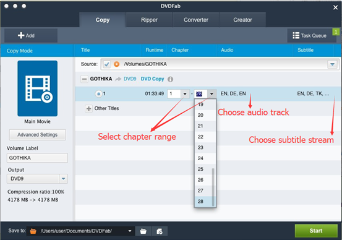
Task: Switch to the Copy tab
Action: pyautogui.click(x=103, y=20)
